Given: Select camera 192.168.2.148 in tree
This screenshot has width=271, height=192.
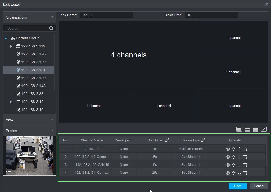Looking at the screenshot, I should pyautogui.click(x=33, y=86).
